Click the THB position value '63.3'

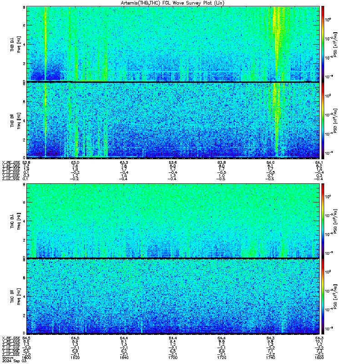coord(124,162)
